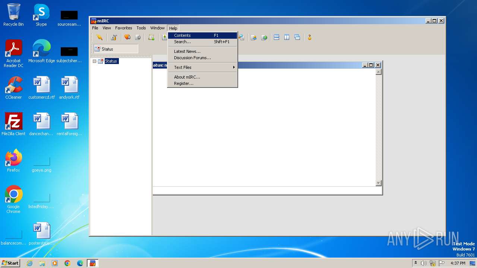The width and height of the screenshot is (477, 268).
Task: Launch Chrome from taskbar
Action: coord(67,263)
